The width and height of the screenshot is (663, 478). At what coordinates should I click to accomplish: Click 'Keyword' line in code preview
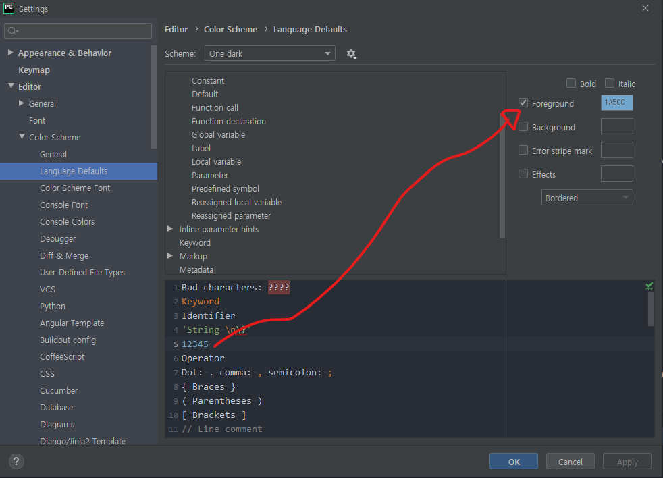tap(201, 301)
